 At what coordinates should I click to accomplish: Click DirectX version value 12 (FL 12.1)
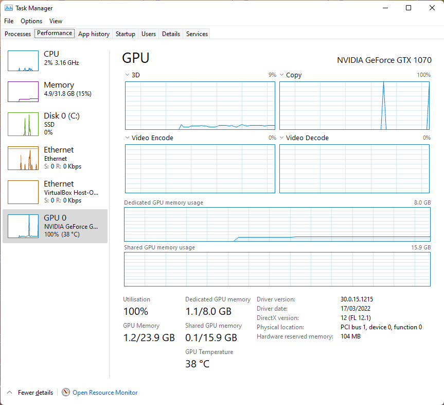coord(356,317)
